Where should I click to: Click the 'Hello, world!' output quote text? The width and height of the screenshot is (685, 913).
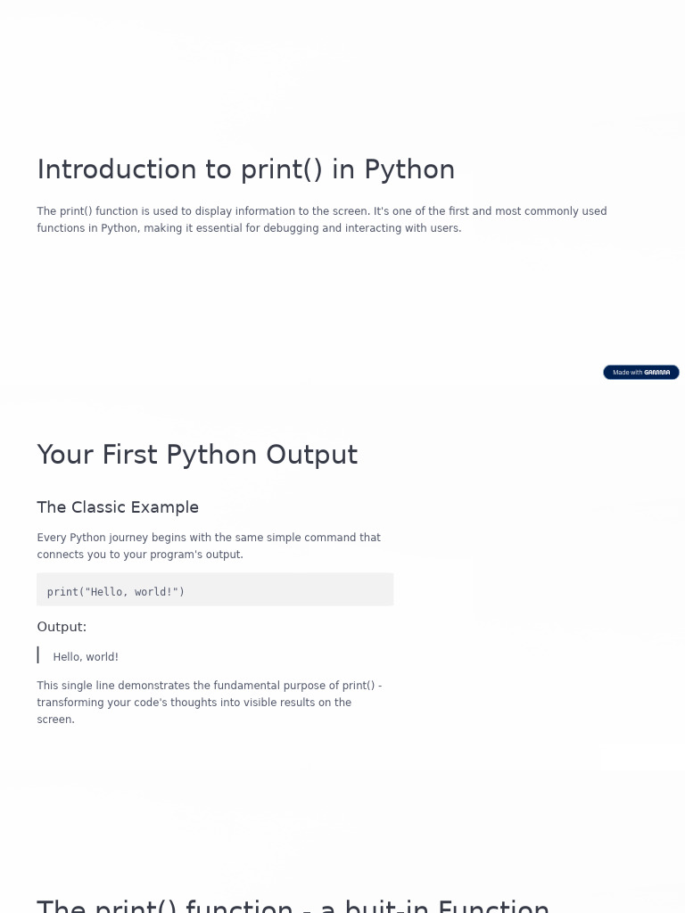coord(86,657)
